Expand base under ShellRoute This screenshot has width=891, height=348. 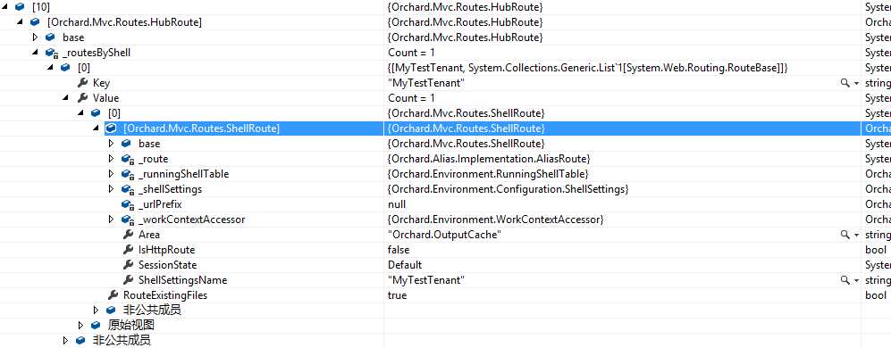click(112, 144)
